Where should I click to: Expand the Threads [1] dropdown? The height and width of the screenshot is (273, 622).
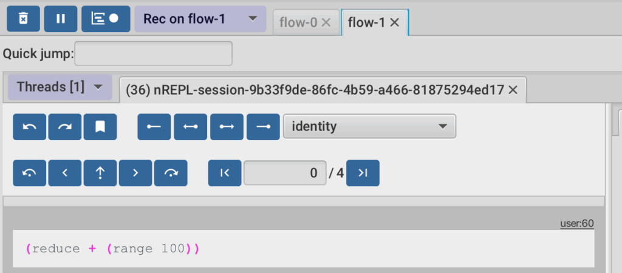click(60, 87)
